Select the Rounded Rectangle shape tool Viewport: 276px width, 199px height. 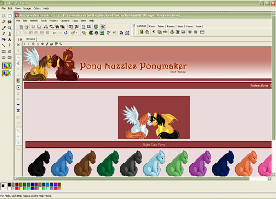coord(9,57)
